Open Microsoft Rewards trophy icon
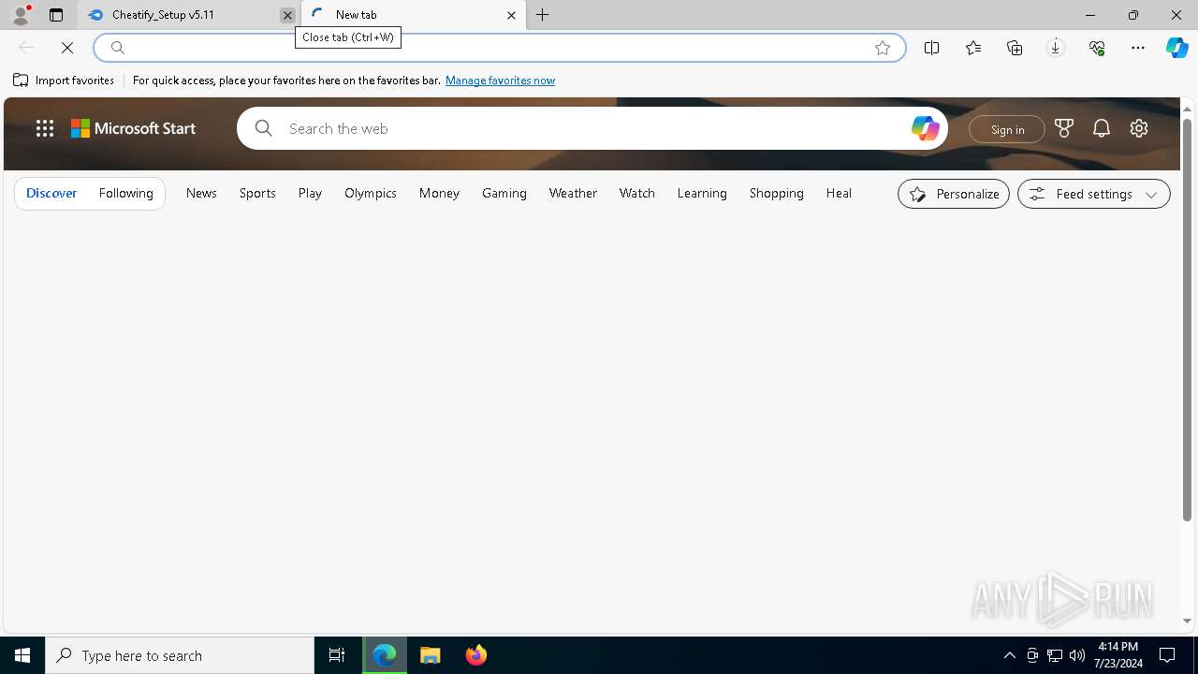The height and width of the screenshot is (674, 1198). [x=1064, y=128]
